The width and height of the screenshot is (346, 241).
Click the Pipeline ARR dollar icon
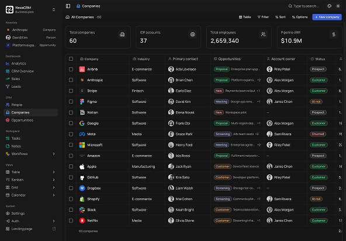pos(334,35)
